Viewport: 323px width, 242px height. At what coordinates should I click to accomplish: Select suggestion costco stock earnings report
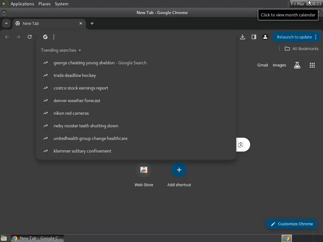136,88
